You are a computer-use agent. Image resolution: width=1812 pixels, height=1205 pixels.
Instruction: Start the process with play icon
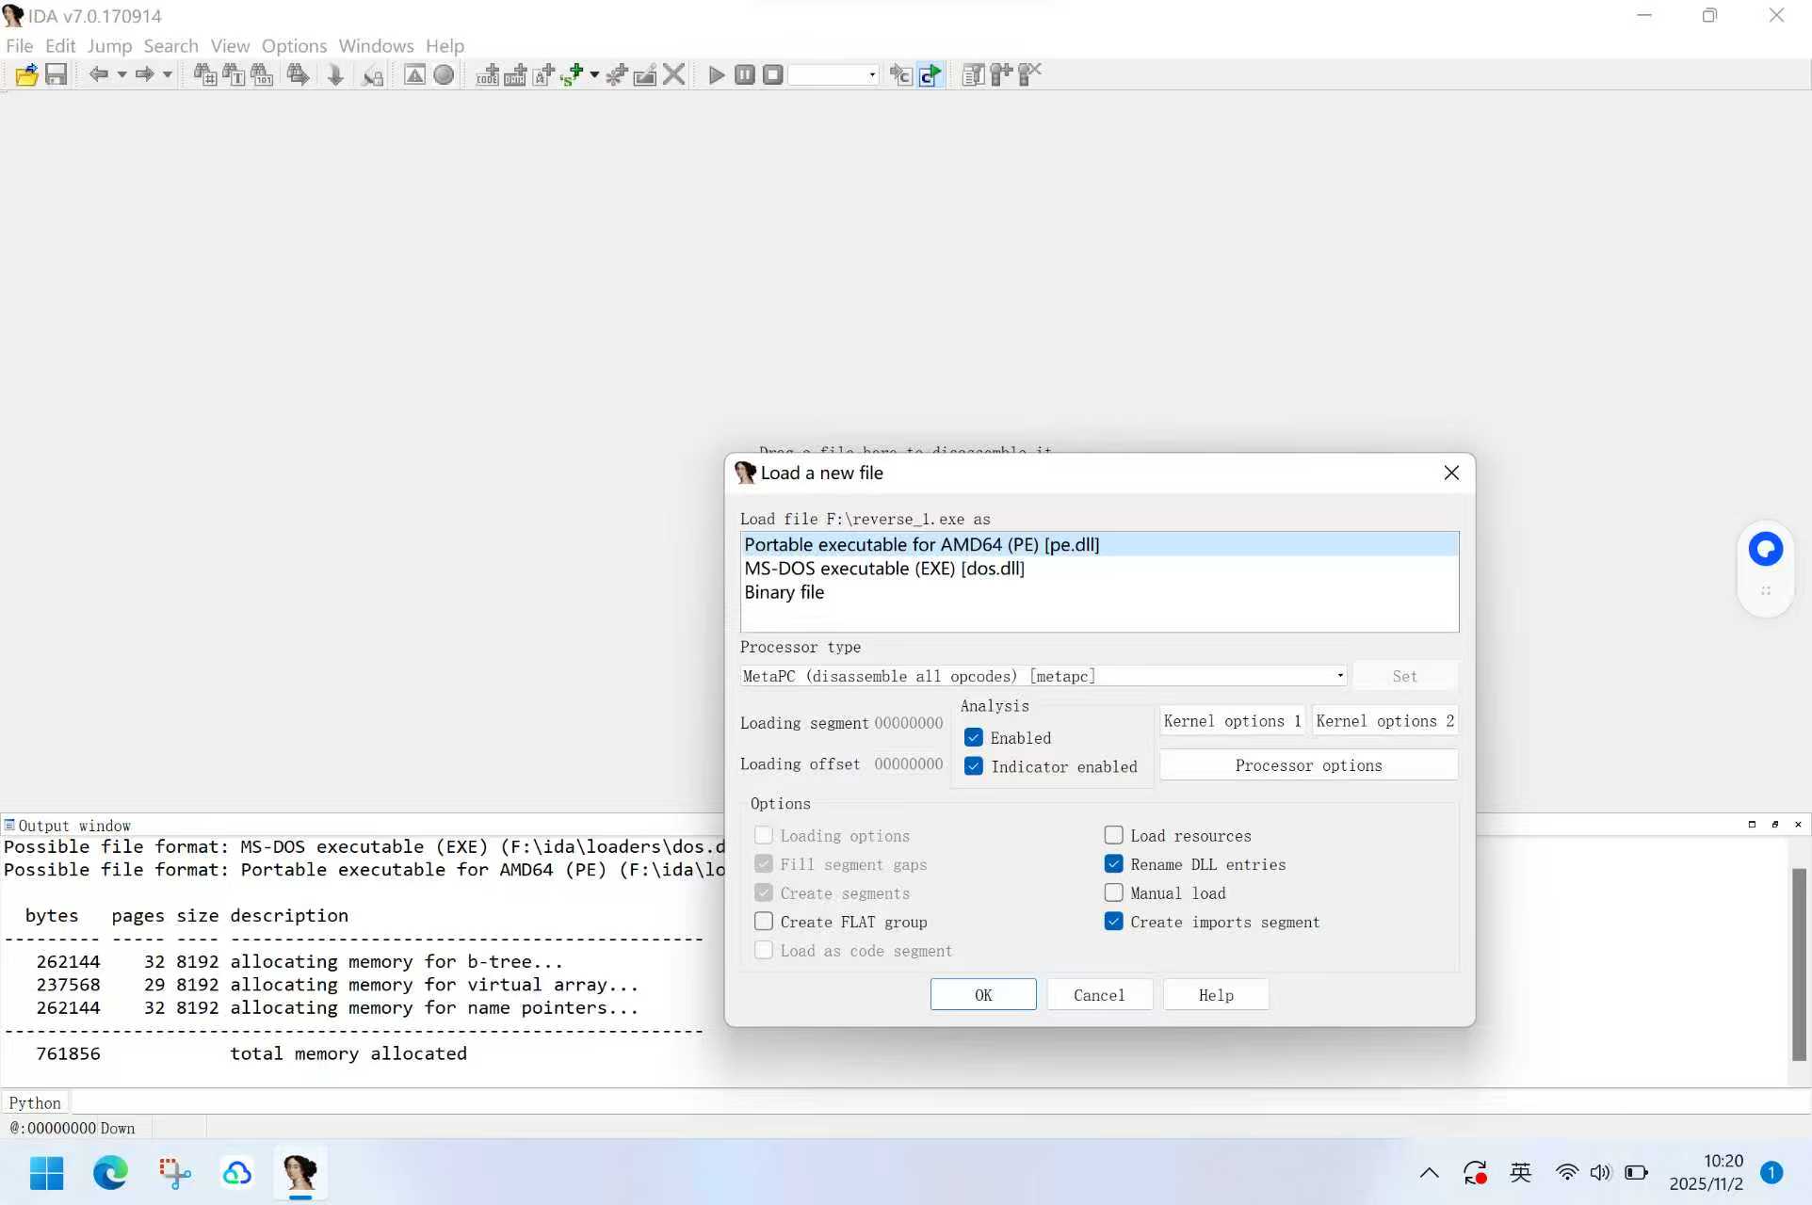coord(716,75)
